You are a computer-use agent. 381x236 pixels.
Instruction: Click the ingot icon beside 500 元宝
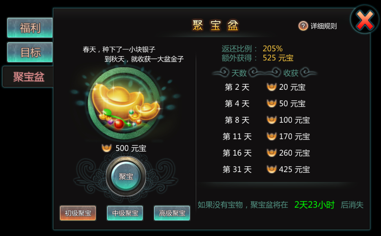(106, 148)
